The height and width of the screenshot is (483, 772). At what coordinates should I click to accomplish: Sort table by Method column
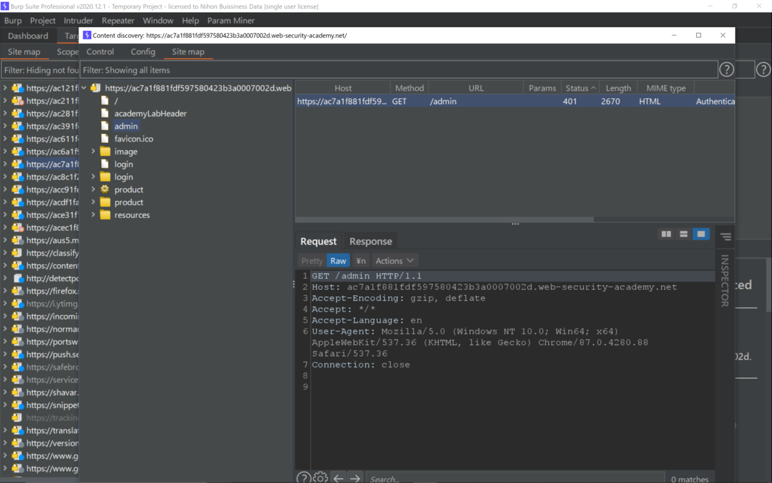click(x=409, y=88)
